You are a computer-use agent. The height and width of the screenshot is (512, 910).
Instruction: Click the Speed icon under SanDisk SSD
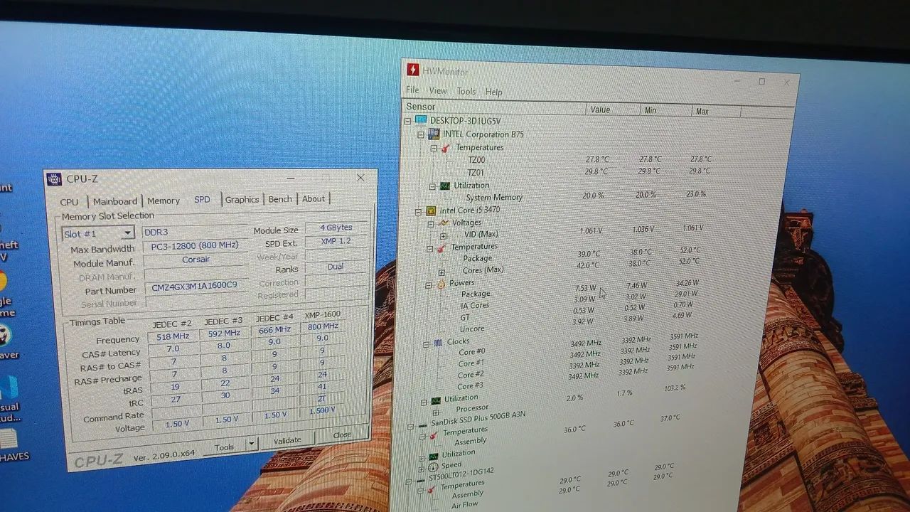pyautogui.click(x=432, y=468)
